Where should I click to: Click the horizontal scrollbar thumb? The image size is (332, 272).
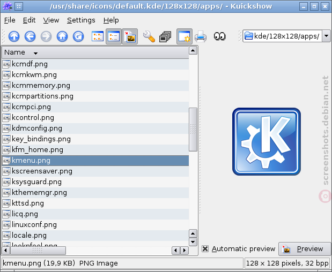tap(38, 251)
